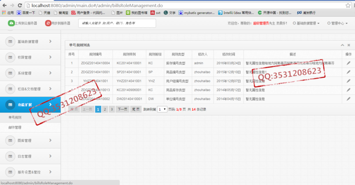Expand 图库管理 sidebar chevron
This screenshot has width=355, height=185.
(x=50, y=140)
